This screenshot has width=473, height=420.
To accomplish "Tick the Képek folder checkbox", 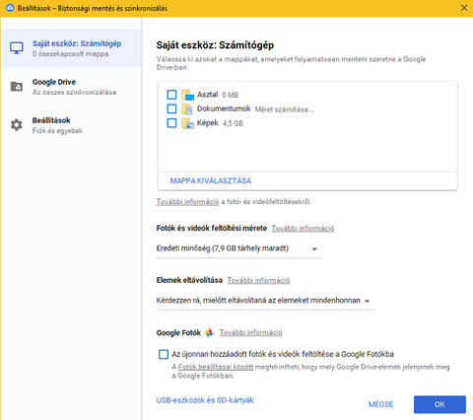I will pos(171,123).
